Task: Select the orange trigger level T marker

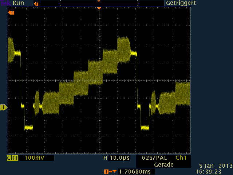Action: (x=12, y=12)
